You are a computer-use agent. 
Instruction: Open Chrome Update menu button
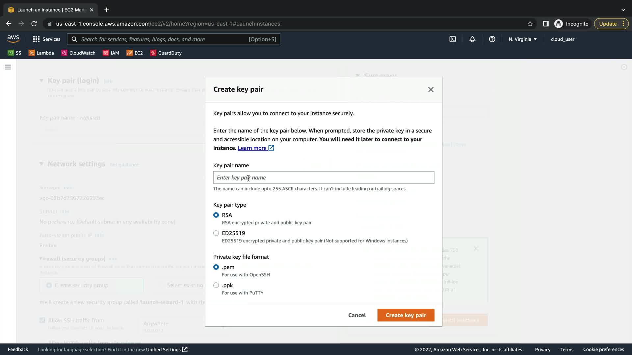[611, 24]
